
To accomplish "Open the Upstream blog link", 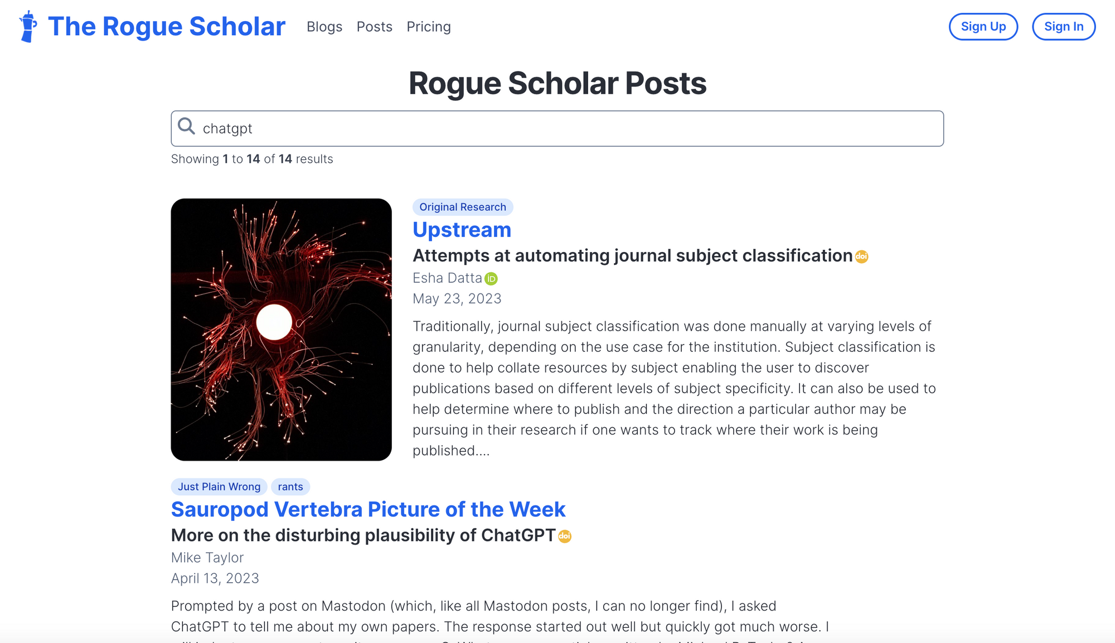I will pos(462,230).
